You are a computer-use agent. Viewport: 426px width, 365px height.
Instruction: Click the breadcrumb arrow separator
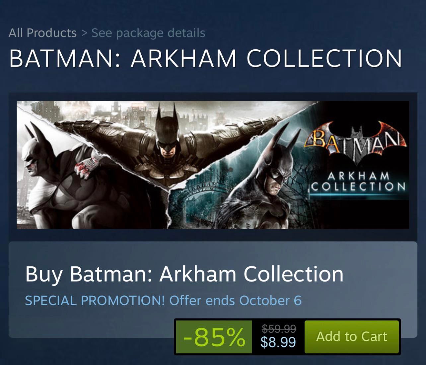pos(84,33)
